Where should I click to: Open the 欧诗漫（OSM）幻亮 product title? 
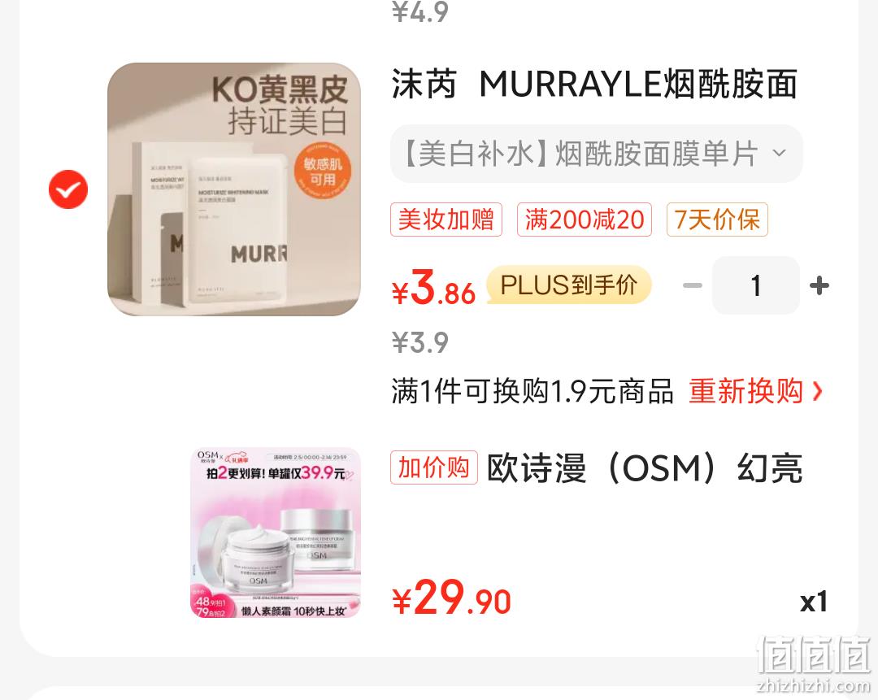(x=645, y=468)
